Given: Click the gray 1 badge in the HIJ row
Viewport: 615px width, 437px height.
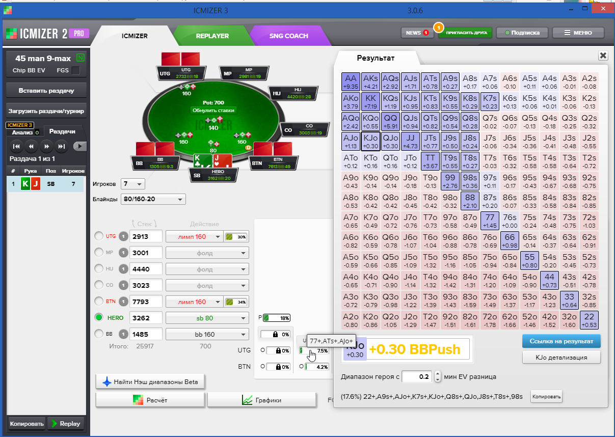Looking at the screenshot, I should pyautogui.click(x=123, y=269).
